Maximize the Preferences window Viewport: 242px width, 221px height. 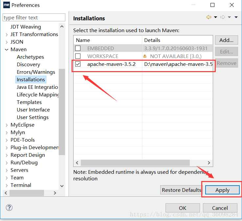tap(212, 5)
